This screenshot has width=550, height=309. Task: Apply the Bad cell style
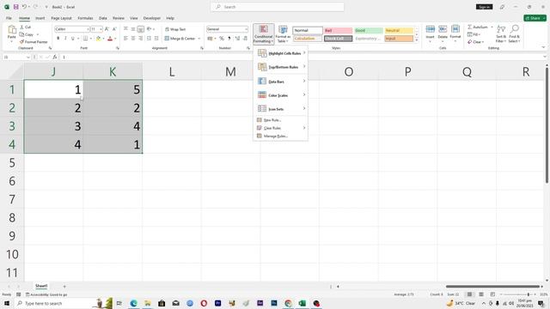click(338, 31)
